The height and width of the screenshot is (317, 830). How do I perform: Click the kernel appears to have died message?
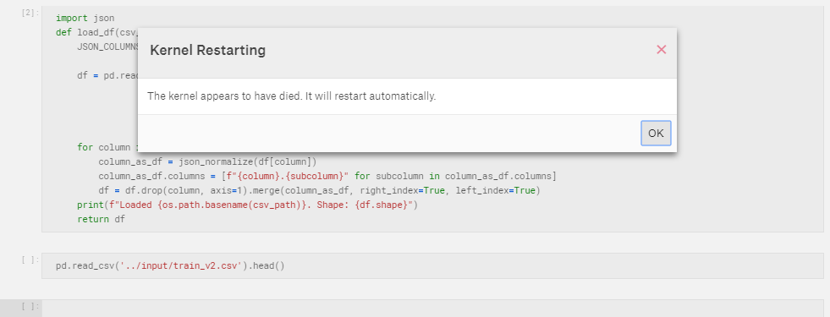click(x=291, y=96)
